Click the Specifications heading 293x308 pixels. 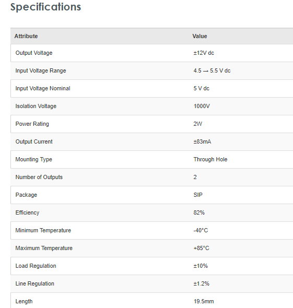[x=45, y=7]
